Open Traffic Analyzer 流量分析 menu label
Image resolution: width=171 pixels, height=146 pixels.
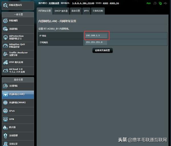18,54
